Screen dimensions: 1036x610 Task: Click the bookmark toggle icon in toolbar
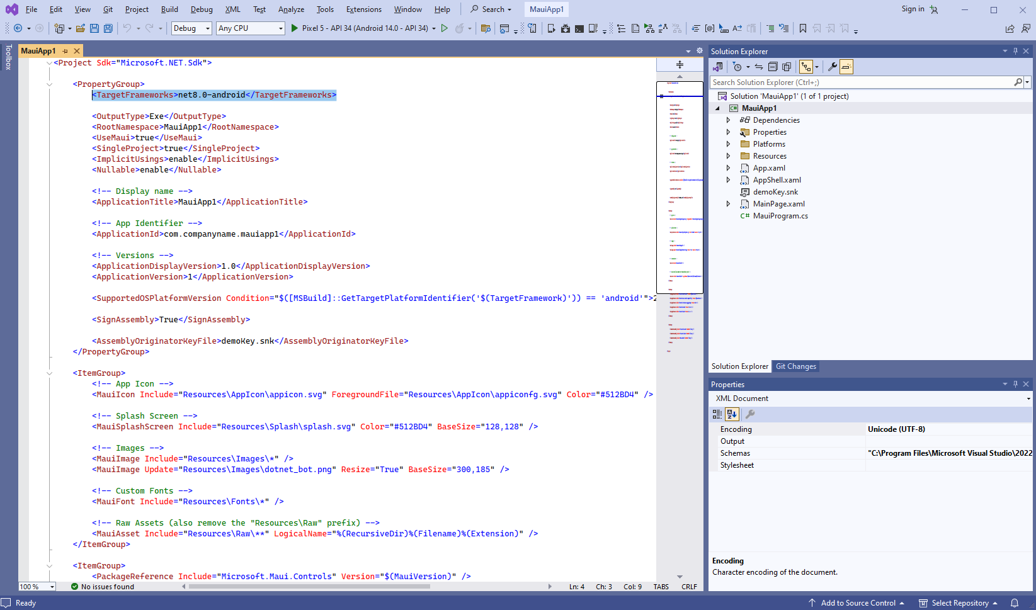pyautogui.click(x=803, y=28)
